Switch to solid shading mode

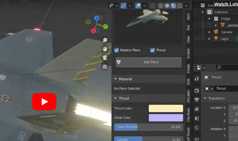(167, 6)
